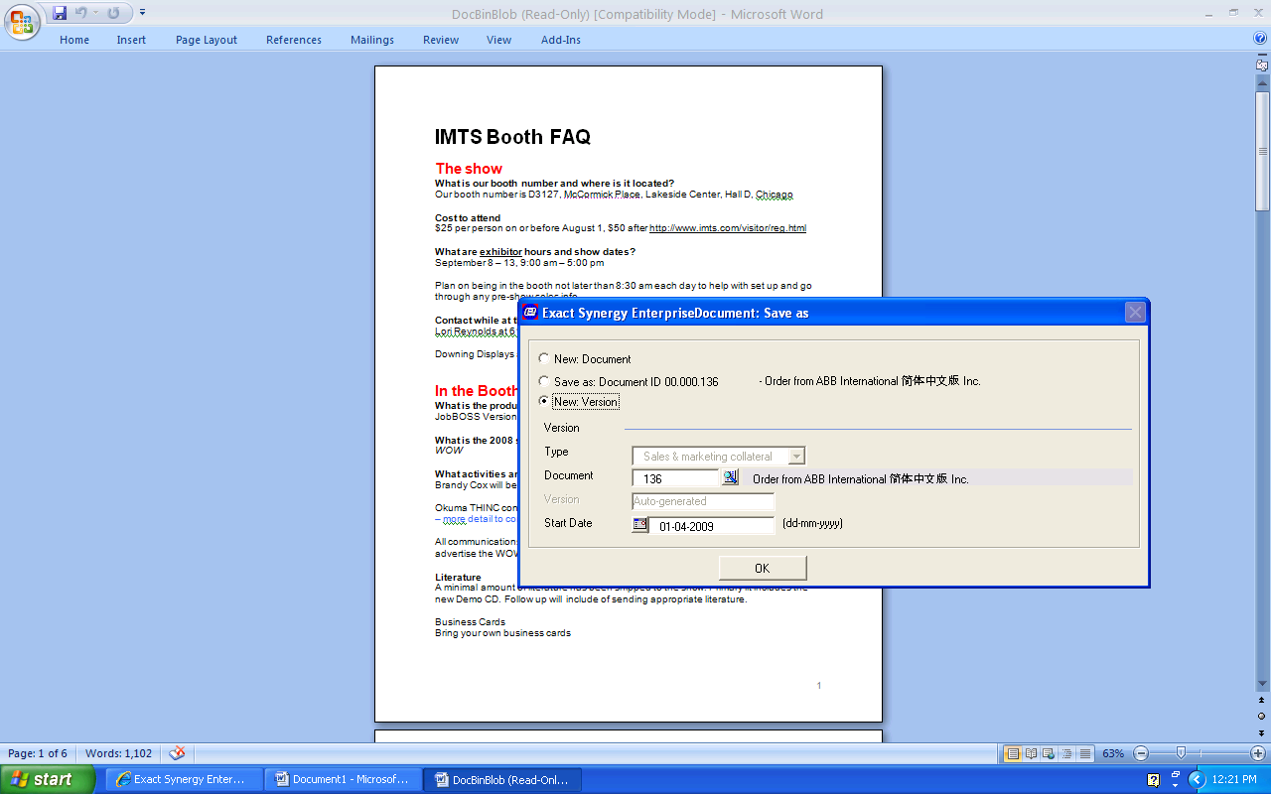Click the Previous Page double-arrow button
Viewport: 1271px width, 794px height.
pos(1262,702)
